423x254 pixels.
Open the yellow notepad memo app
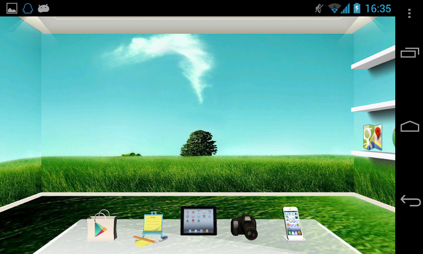[151, 229]
